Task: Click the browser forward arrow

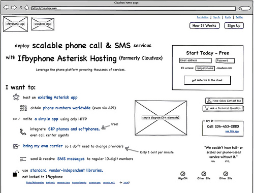Action: [14, 8]
